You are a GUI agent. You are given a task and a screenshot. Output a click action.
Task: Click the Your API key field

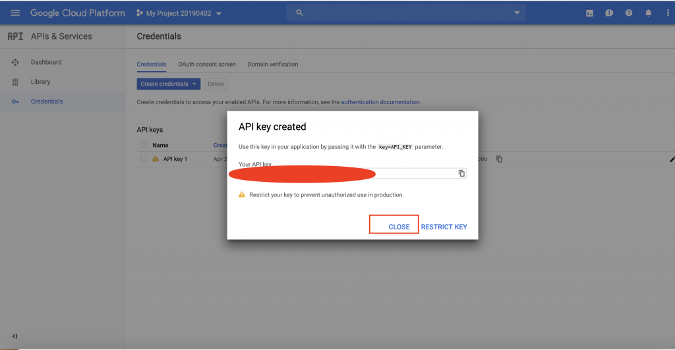352,173
